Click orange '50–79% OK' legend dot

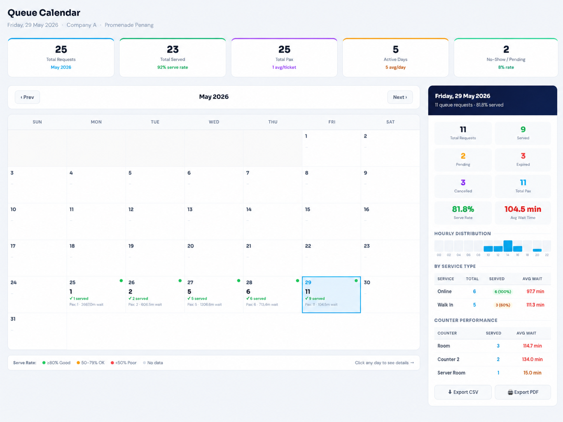pos(78,363)
